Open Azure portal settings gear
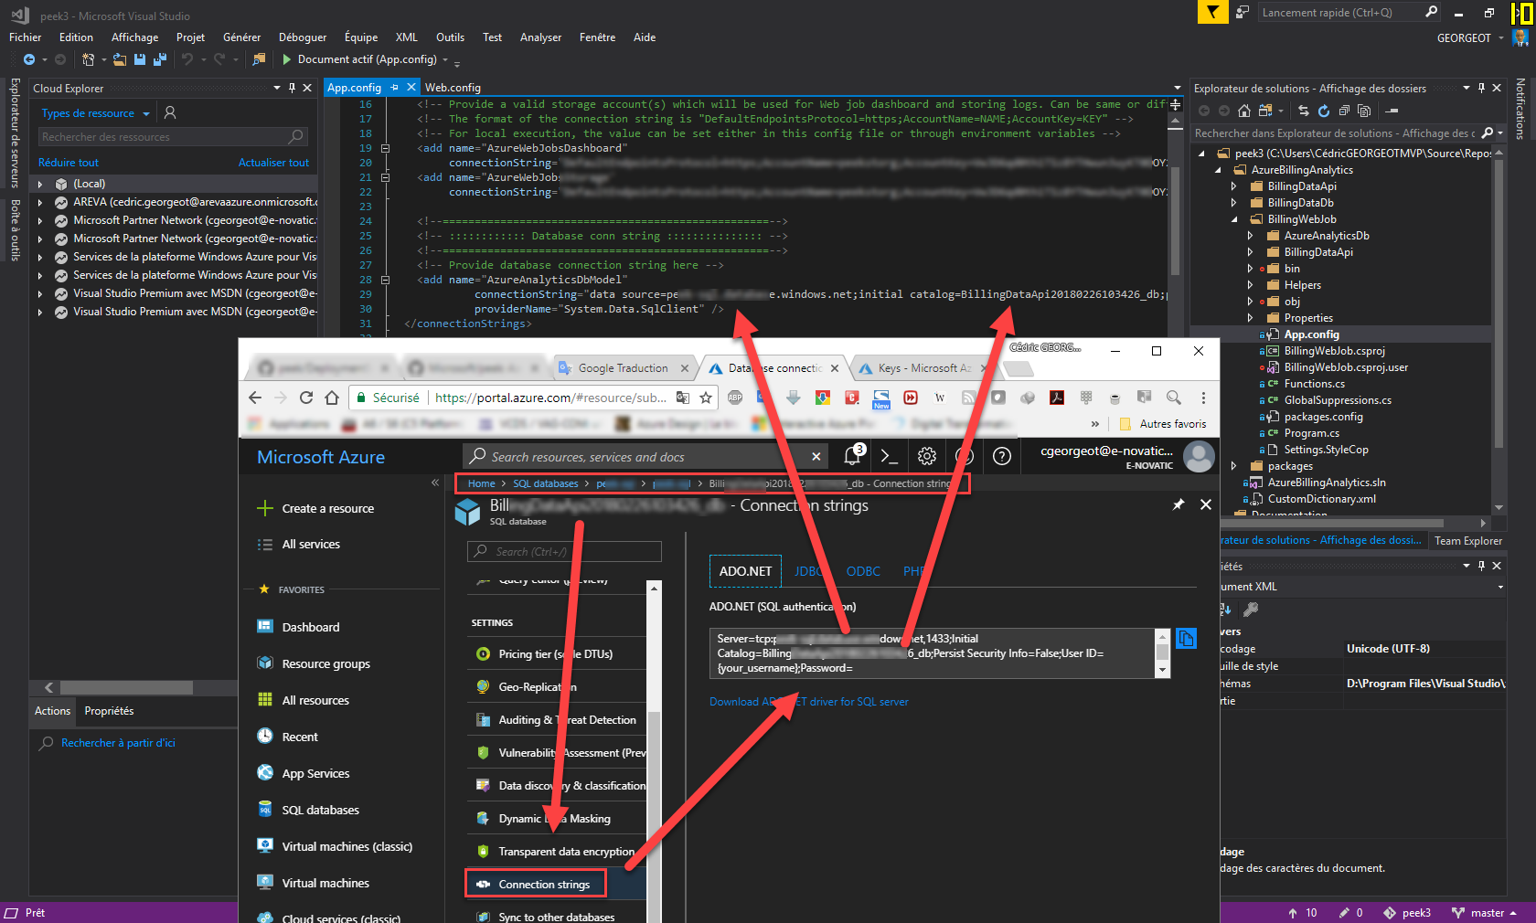Screen dimensions: 1536x923 click(927, 456)
